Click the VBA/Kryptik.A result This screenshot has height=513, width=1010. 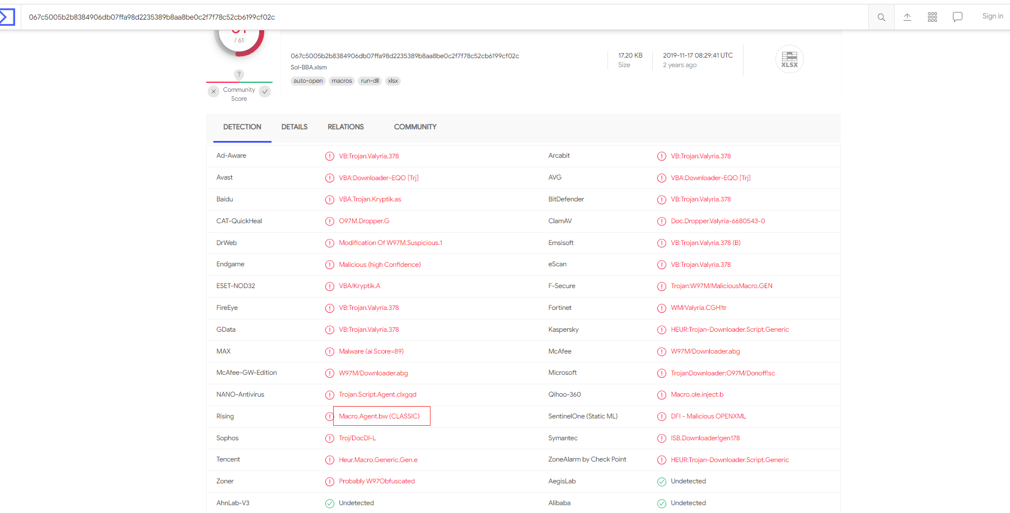[x=359, y=286]
